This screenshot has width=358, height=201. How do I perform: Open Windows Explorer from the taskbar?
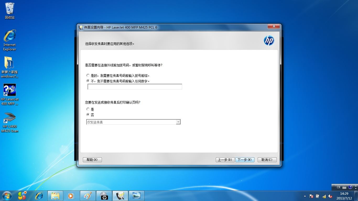tap(55, 196)
